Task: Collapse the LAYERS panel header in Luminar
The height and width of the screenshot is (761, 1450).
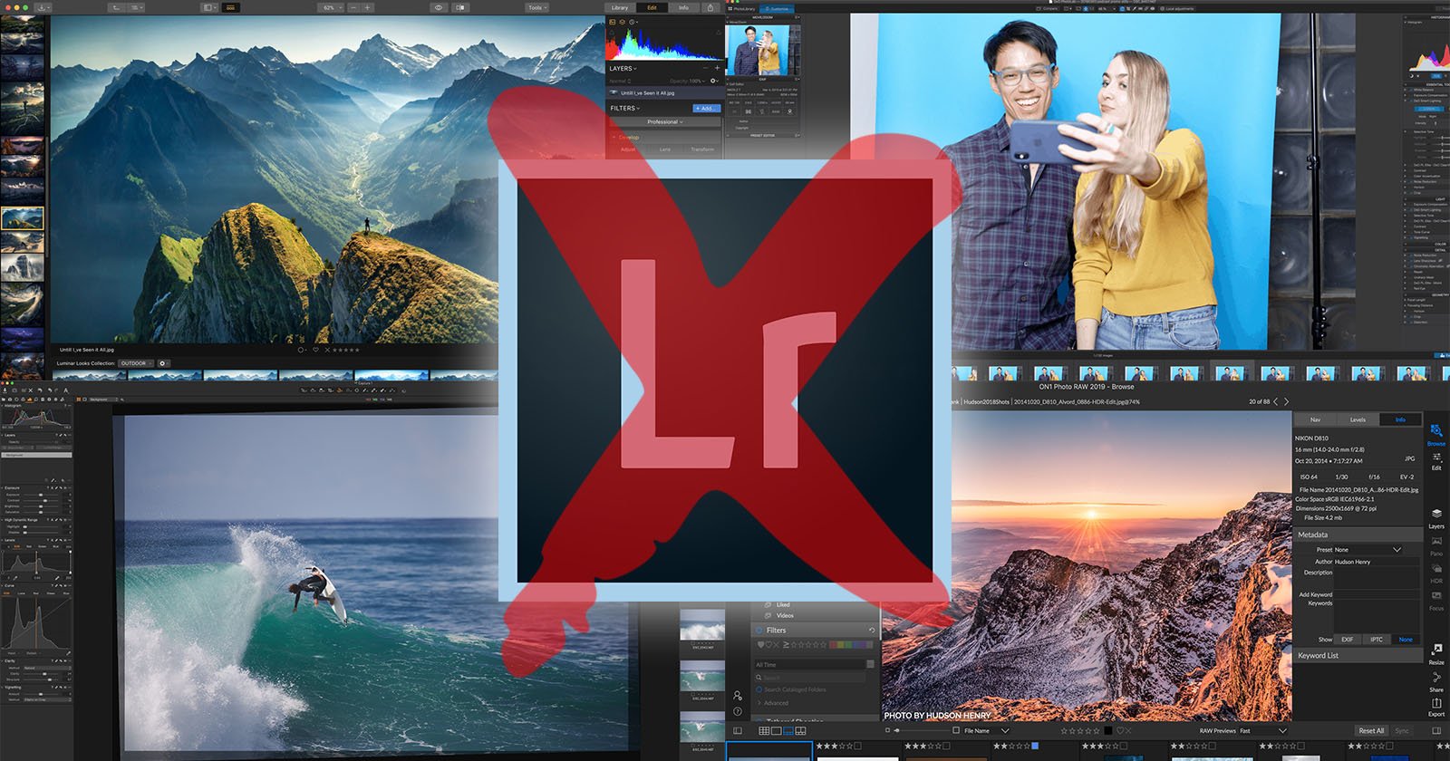Action: pos(623,68)
